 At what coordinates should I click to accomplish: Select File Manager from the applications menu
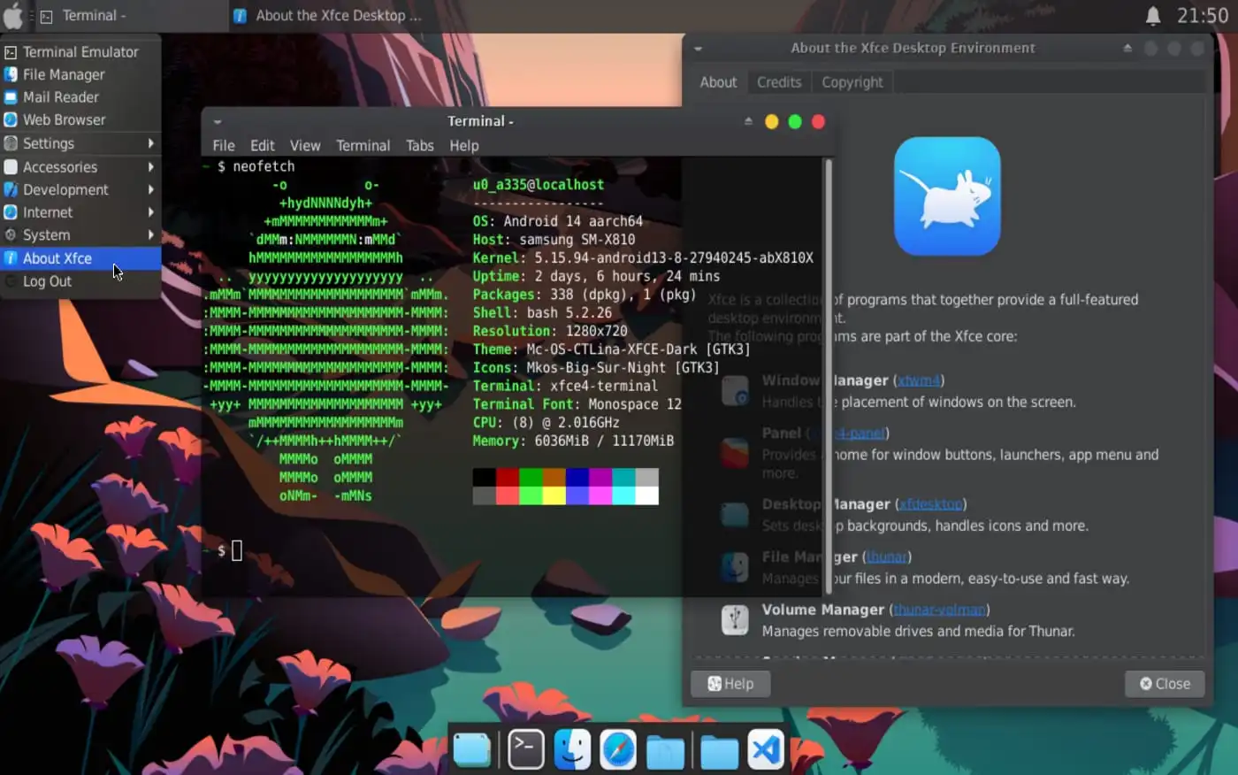click(x=80, y=74)
